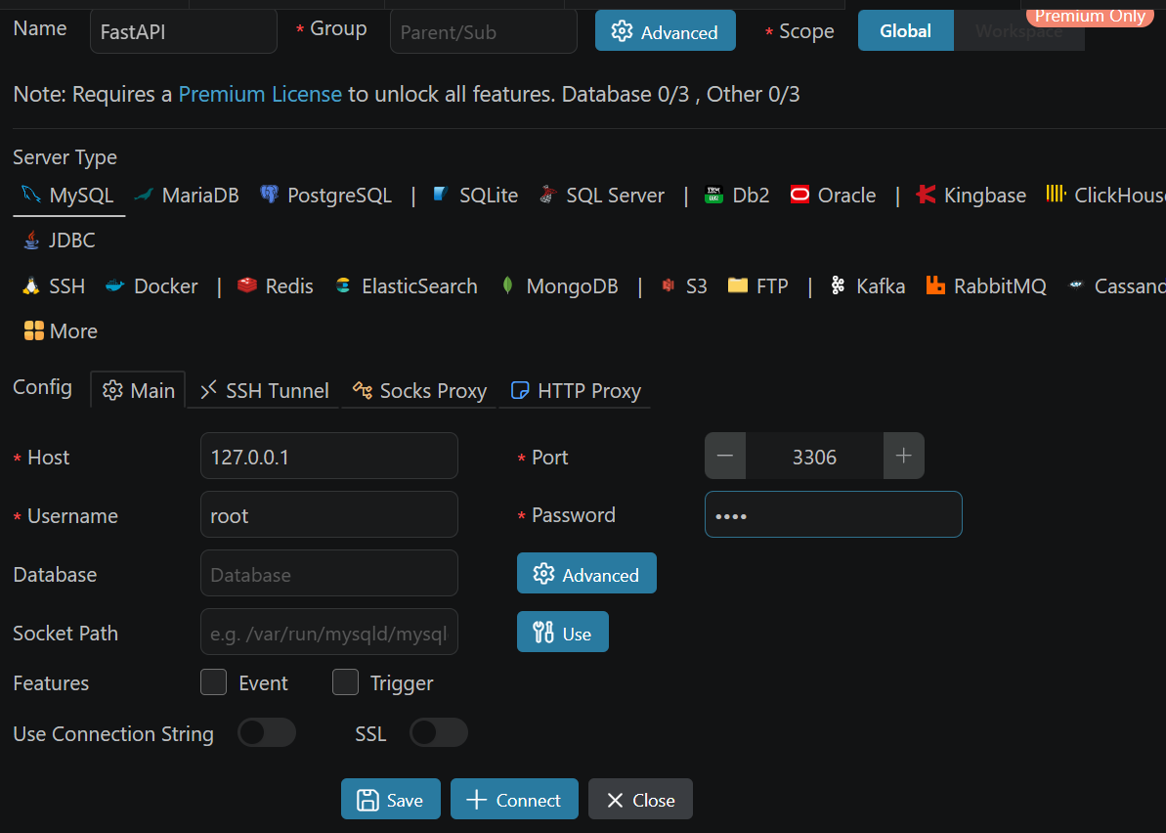Pick SQLite server type
This screenshot has width=1166, height=833.
[475, 196]
